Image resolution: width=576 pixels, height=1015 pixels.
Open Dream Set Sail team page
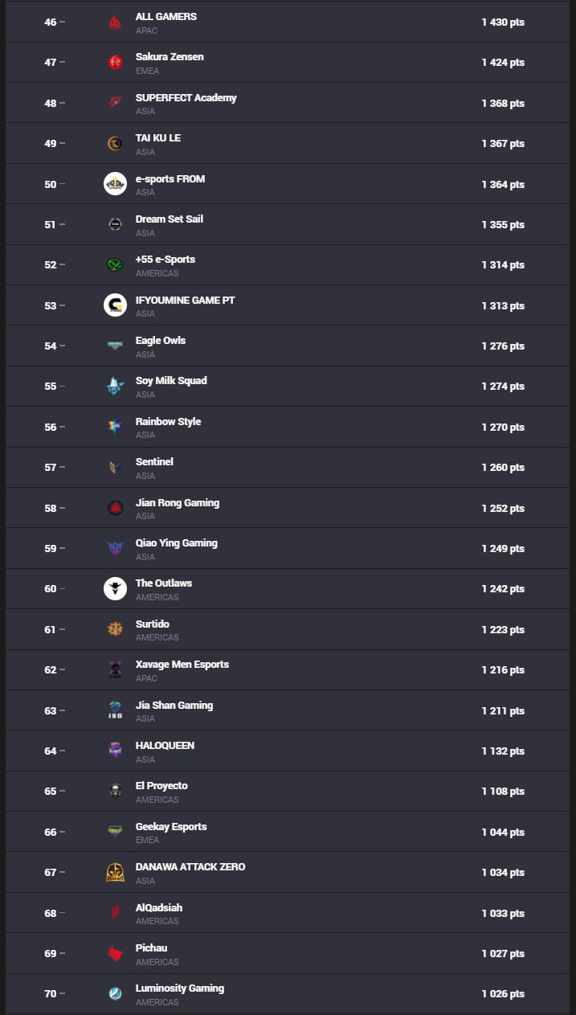[x=170, y=219]
